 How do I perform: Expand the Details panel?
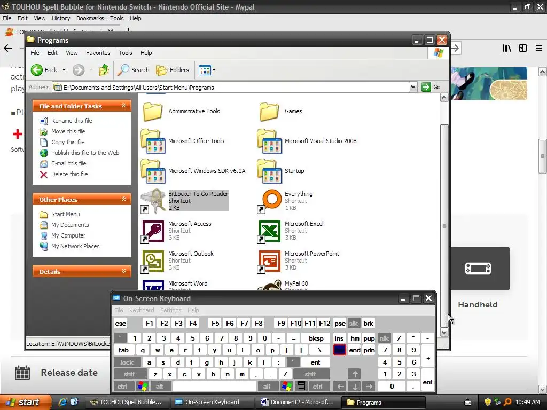click(123, 271)
